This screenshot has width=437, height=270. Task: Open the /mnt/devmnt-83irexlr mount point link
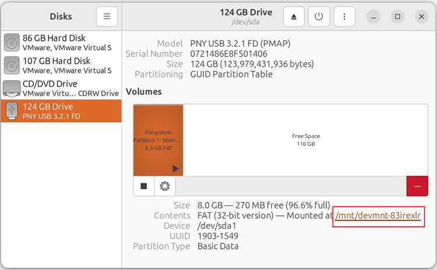coord(378,215)
